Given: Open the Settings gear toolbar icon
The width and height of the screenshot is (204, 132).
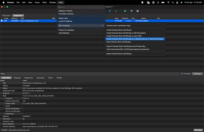Looking at the screenshot, I should pyautogui.click(x=137, y=11).
